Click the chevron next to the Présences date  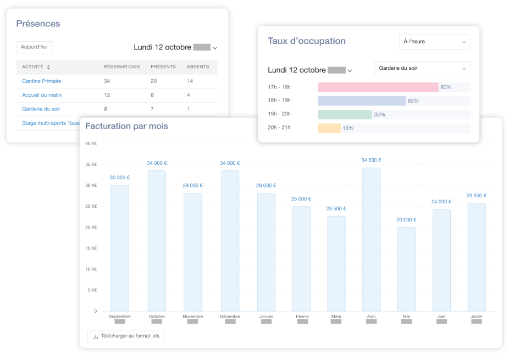pyautogui.click(x=215, y=48)
